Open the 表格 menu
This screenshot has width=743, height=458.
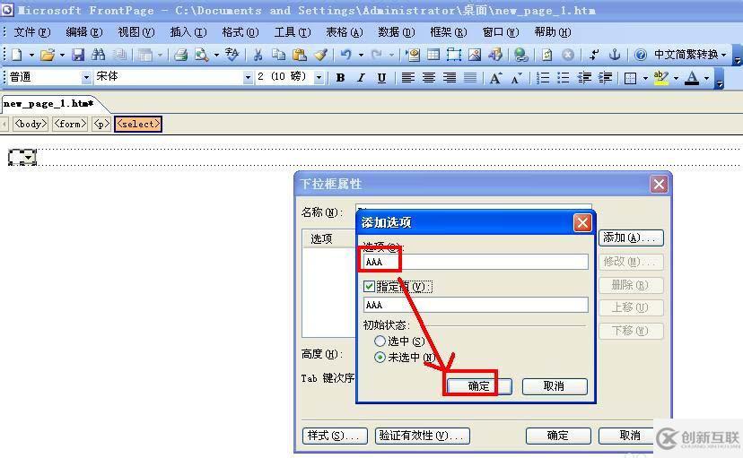tap(345, 32)
